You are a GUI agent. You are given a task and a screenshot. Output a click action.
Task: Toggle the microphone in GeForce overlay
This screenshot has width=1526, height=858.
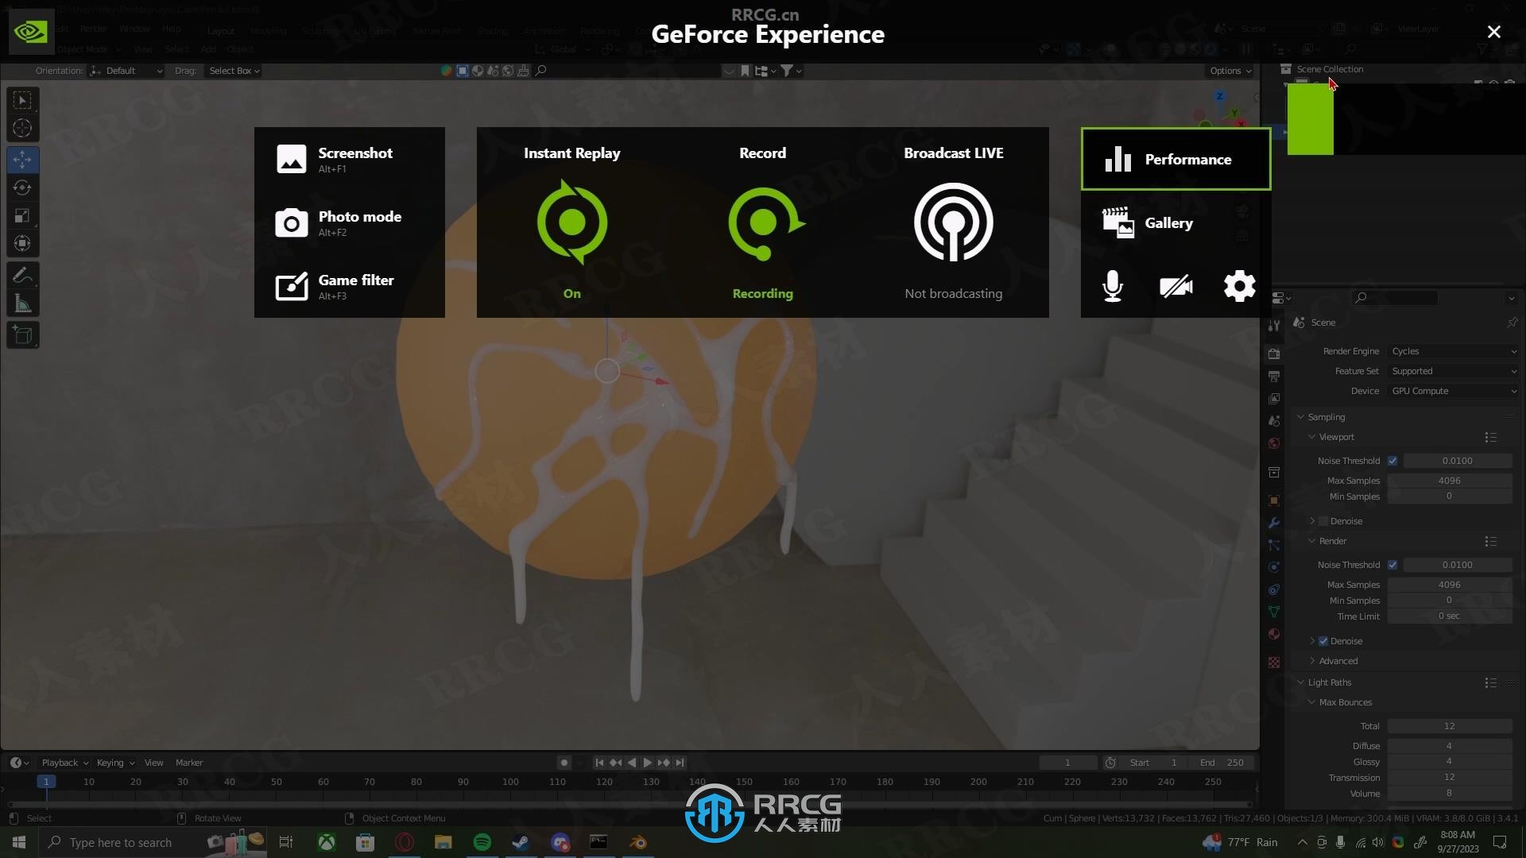pyautogui.click(x=1113, y=286)
